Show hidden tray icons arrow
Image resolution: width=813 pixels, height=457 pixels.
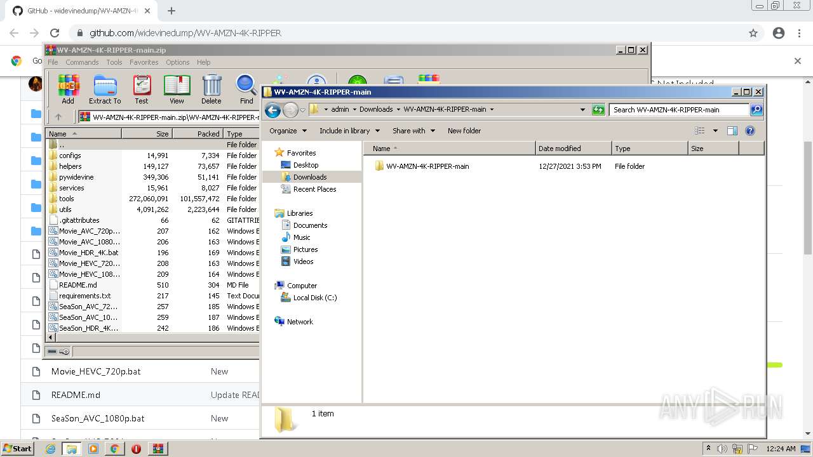tap(708, 449)
